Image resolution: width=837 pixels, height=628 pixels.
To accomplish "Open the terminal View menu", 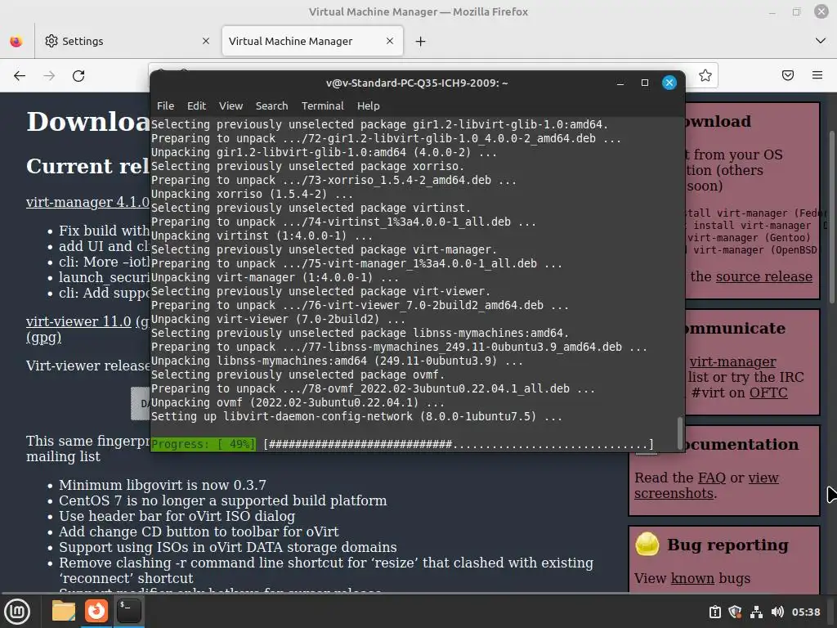I will coord(231,105).
